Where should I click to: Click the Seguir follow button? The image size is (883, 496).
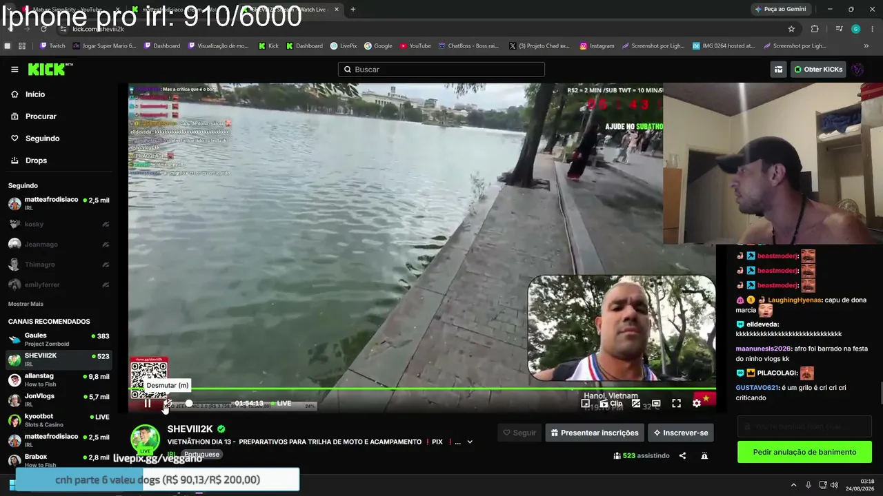(x=519, y=433)
